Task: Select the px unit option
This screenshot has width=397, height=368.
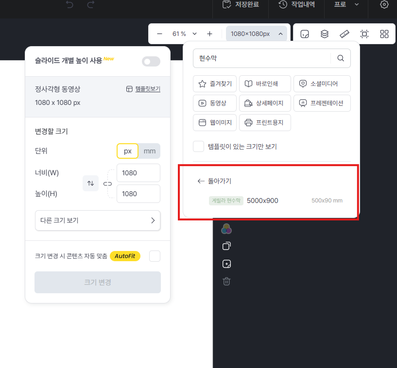Action: (127, 151)
